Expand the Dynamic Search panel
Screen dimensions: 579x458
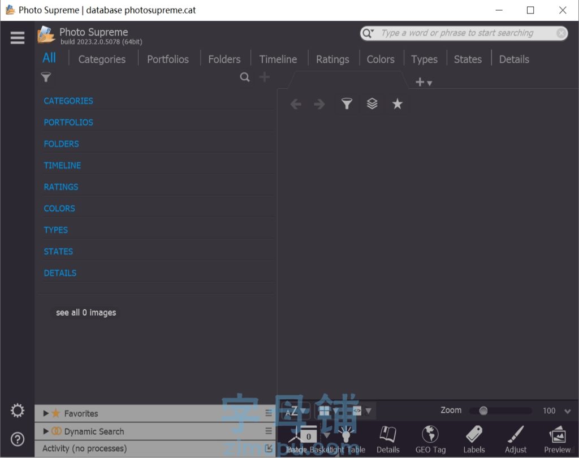tap(46, 431)
